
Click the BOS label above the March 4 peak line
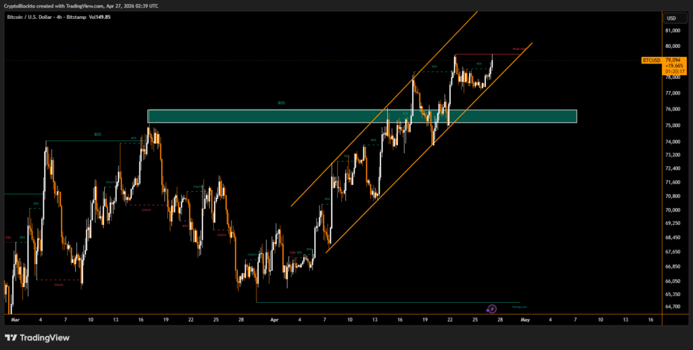[x=97, y=134]
